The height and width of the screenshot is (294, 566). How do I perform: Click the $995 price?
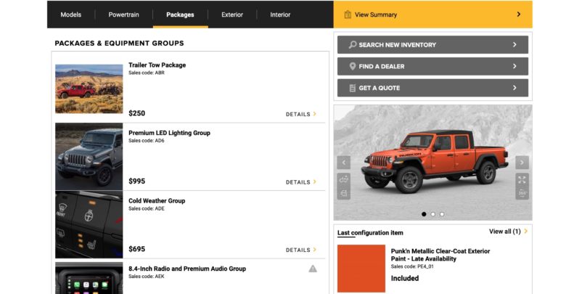click(x=137, y=181)
